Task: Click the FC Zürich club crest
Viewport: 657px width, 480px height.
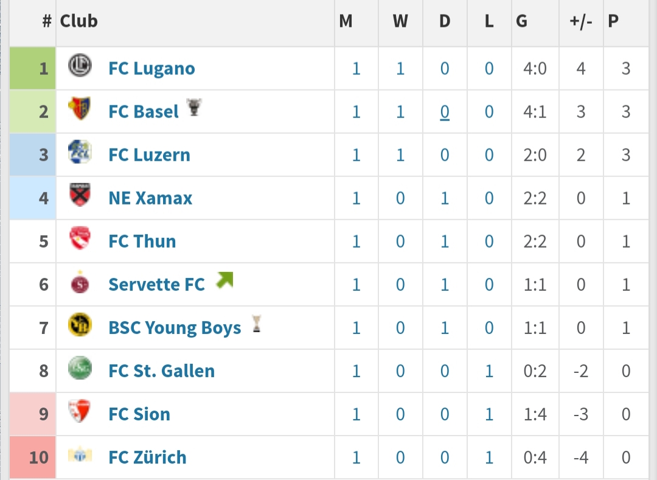Action: 80,455
